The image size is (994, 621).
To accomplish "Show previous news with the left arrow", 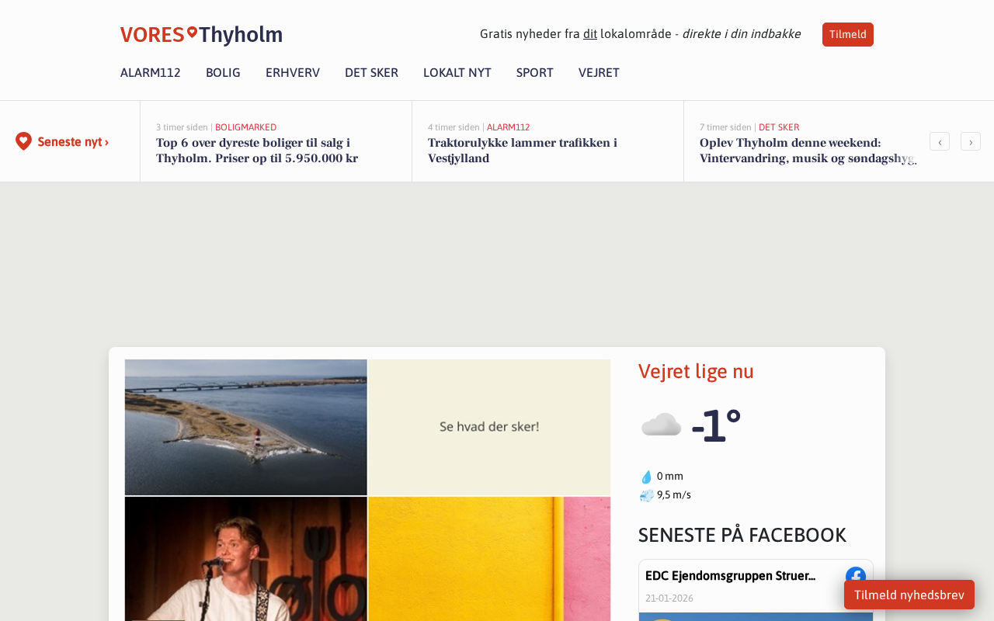I will click(x=940, y=141).
